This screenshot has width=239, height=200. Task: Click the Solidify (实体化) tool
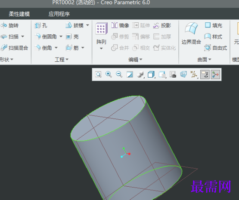coord(165,48)
